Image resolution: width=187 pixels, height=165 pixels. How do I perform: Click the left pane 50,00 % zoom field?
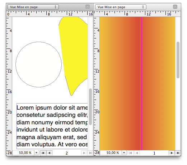[x=24, y=153]
